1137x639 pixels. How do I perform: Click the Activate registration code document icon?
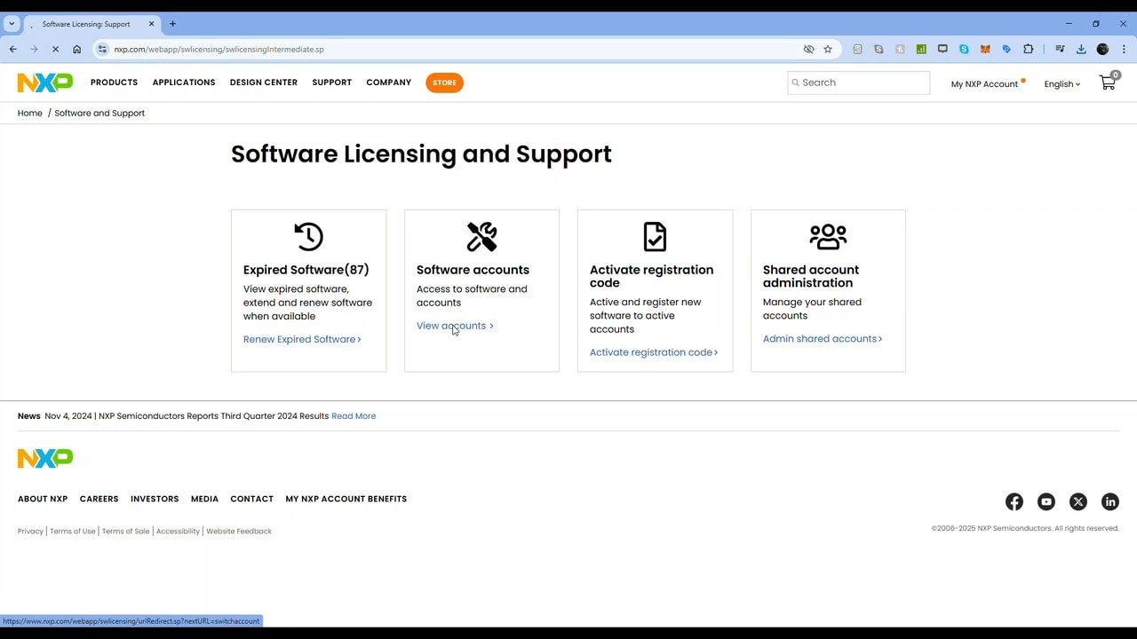pos(655,237)
